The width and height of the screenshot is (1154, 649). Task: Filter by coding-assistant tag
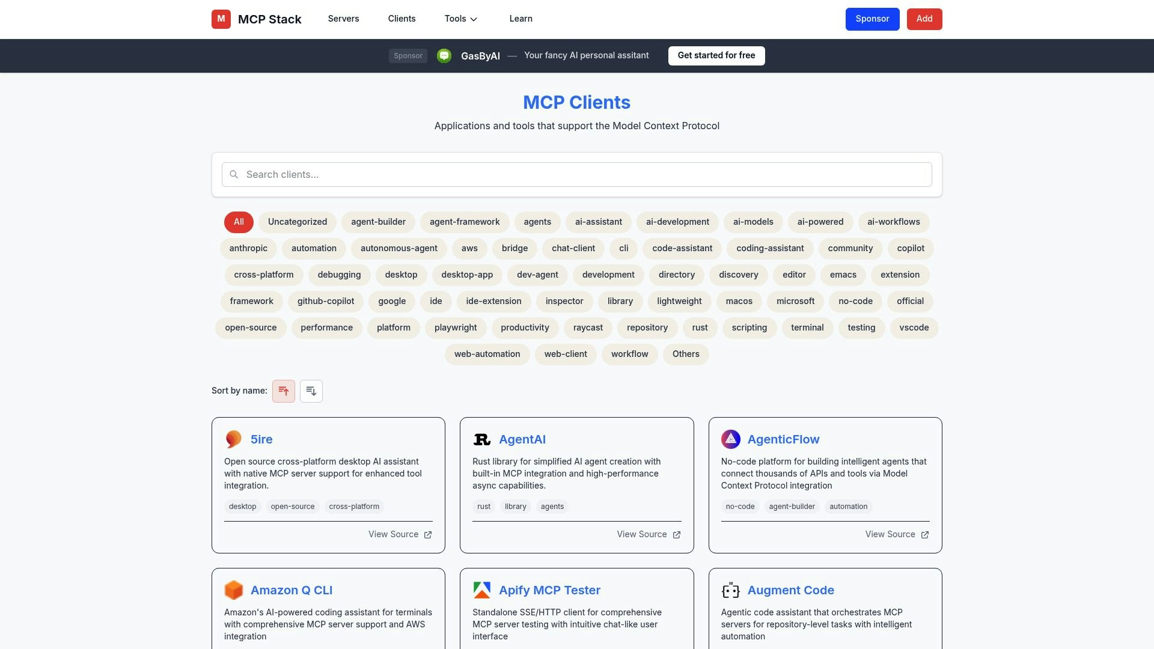click(770, 249)
